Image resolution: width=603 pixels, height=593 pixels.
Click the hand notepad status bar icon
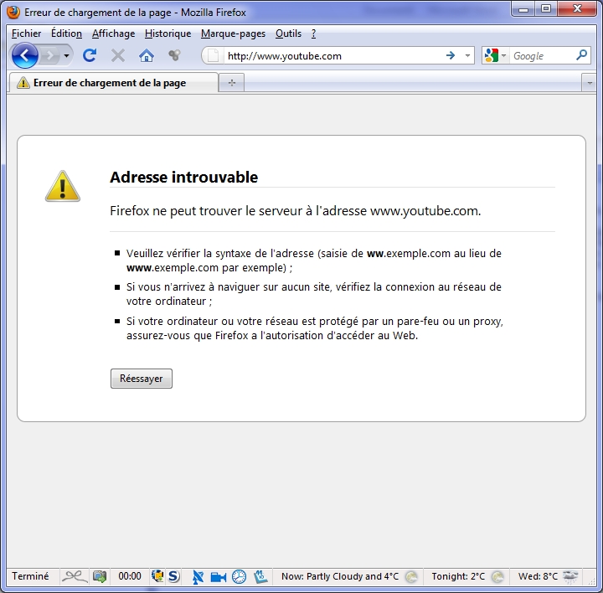click(x=260, y=576)
